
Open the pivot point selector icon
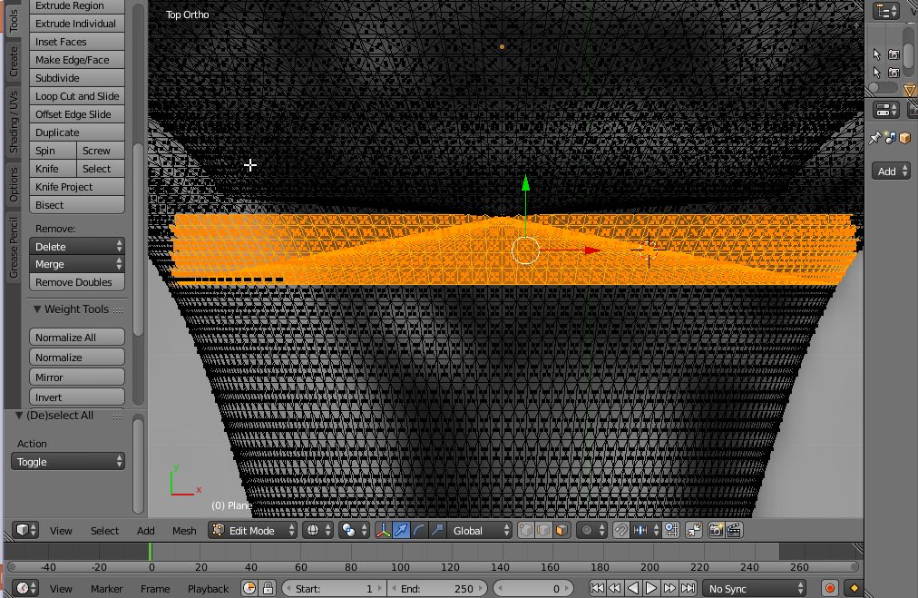(x=354, y=530)
